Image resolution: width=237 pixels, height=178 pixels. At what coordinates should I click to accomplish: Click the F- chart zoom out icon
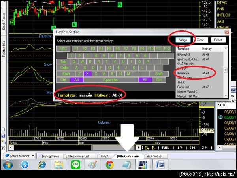click(154, 148)
